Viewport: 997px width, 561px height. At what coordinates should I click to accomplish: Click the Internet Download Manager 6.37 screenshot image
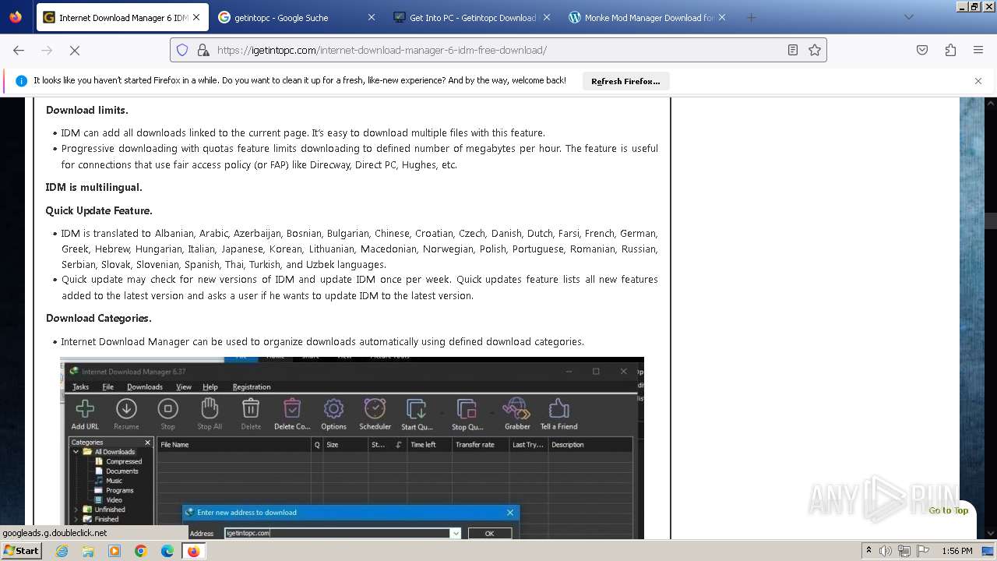click(352, 448)
